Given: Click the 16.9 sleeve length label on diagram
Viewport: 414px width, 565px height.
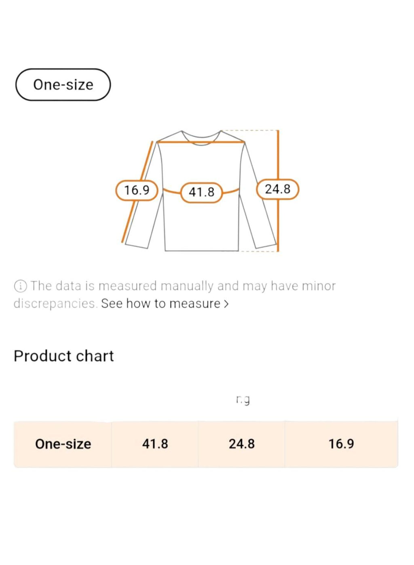Looking at the screenshot, I should 137,190.
